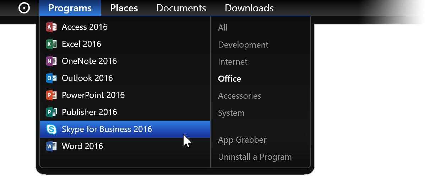Start OneNote 2016

pos(125,61)
